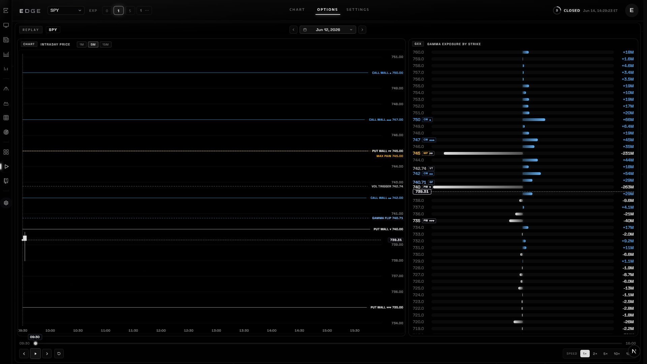Open the monitor icon in sidebar
The width and height of the screenshot is (647, 364).
(6, 25)
